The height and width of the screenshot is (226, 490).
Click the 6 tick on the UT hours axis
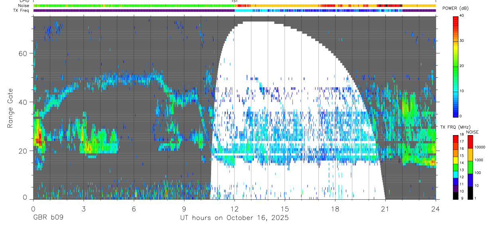[134, 208]
